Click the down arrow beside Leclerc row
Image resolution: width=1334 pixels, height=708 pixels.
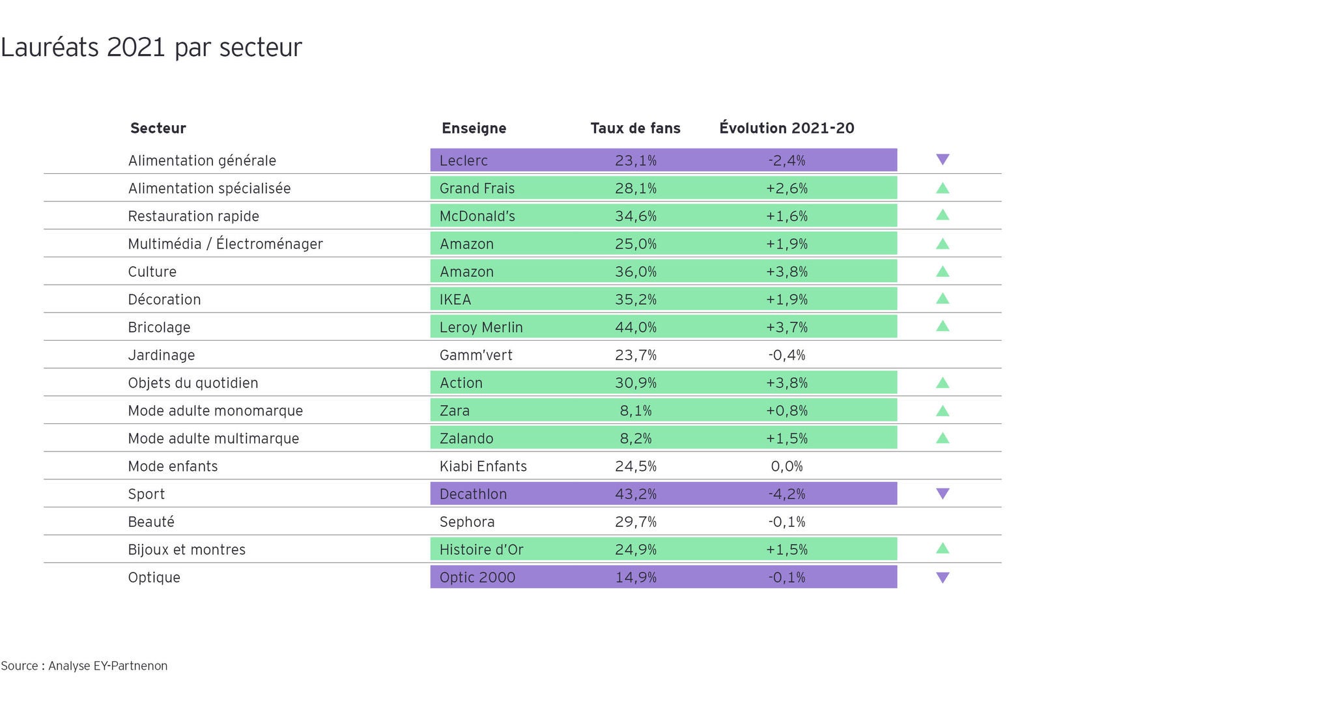[942, 160]
